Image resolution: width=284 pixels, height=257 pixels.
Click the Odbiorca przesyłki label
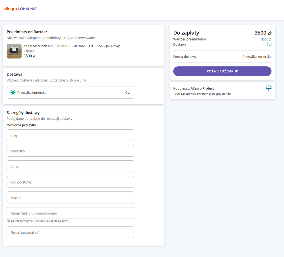21,125
